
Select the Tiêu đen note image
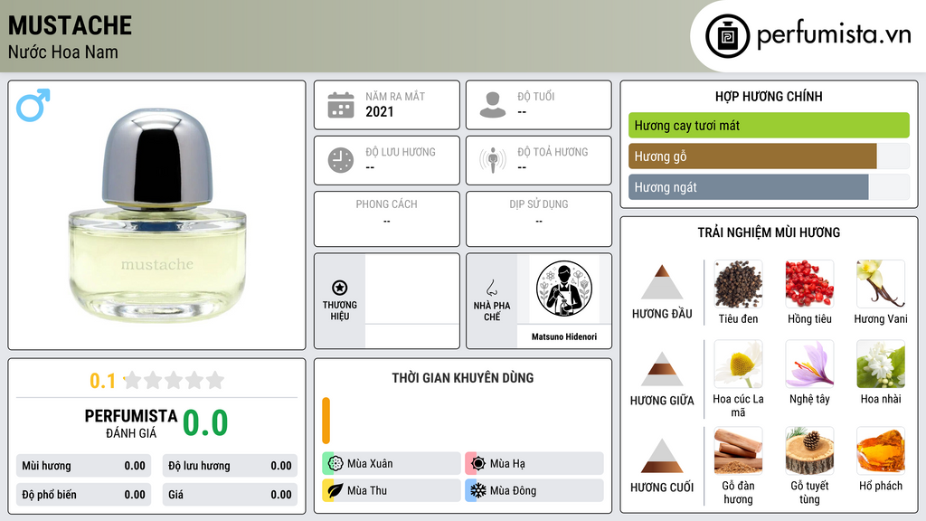tap(738, 283)
